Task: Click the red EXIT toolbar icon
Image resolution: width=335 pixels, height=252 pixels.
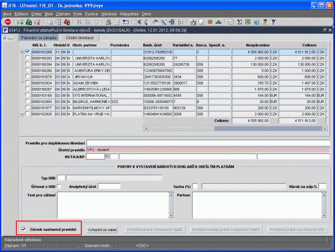Action: coord(8,22)
